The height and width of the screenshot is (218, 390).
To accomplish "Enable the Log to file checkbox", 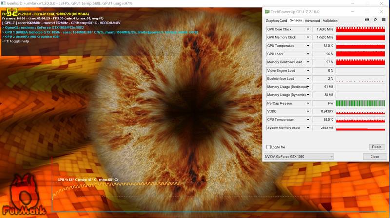I will point(269,147).
